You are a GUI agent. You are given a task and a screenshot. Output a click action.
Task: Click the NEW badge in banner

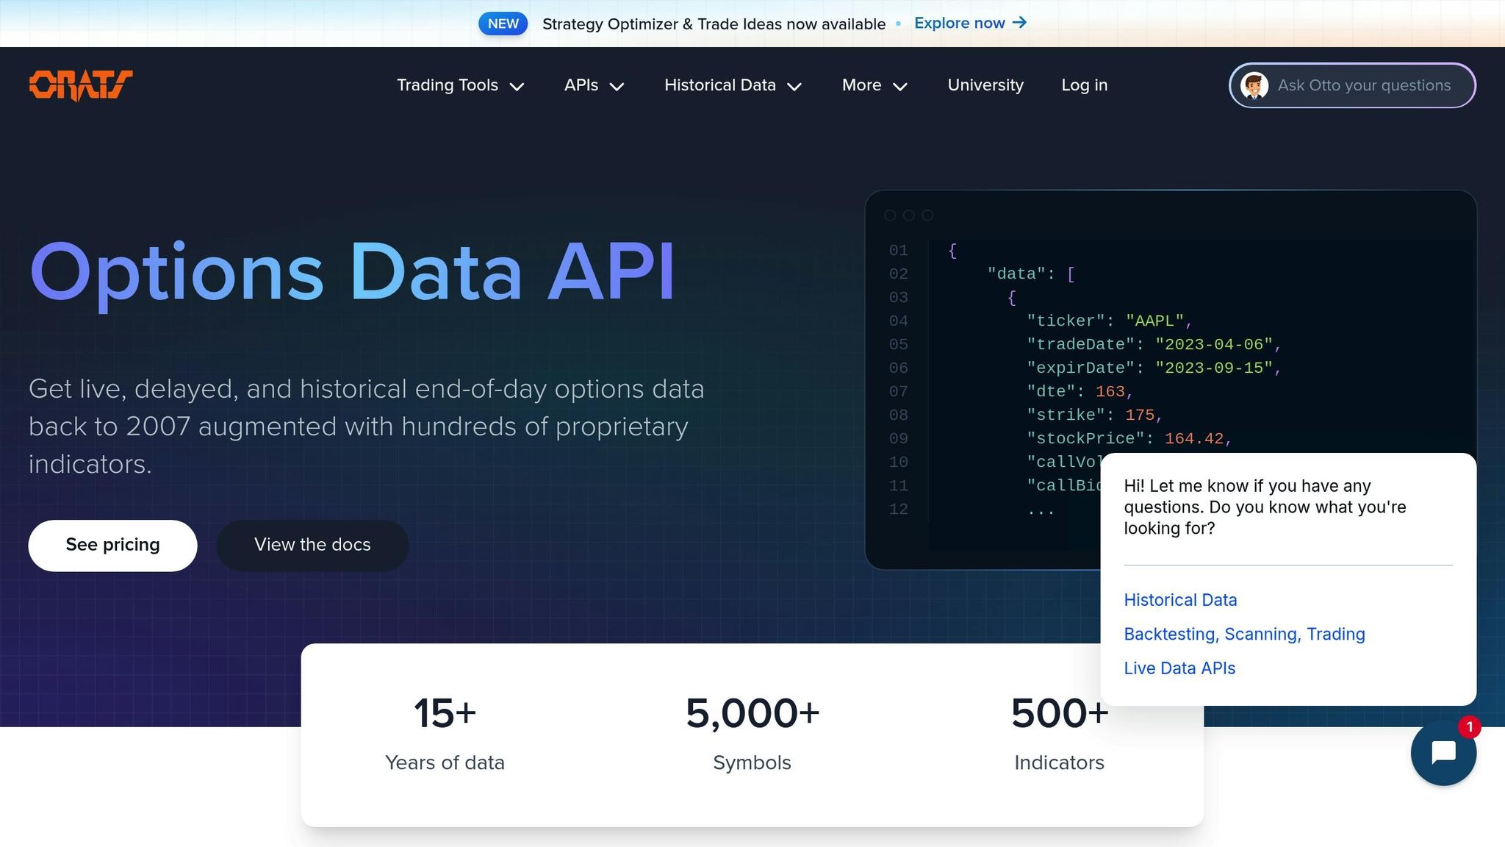503,24
